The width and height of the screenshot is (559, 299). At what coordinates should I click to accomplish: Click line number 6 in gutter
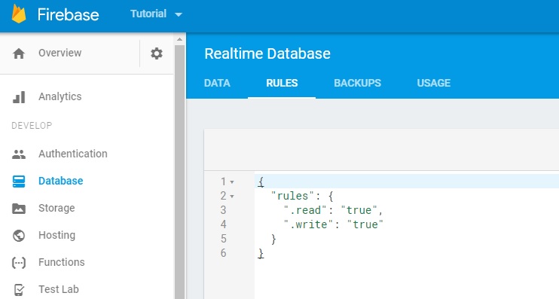point(223,252)
